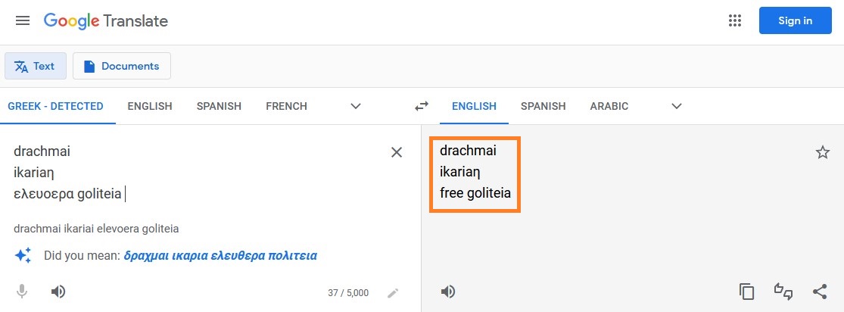Click the Sign in button
The image size is (844, 312).
[x=795, y=20]
